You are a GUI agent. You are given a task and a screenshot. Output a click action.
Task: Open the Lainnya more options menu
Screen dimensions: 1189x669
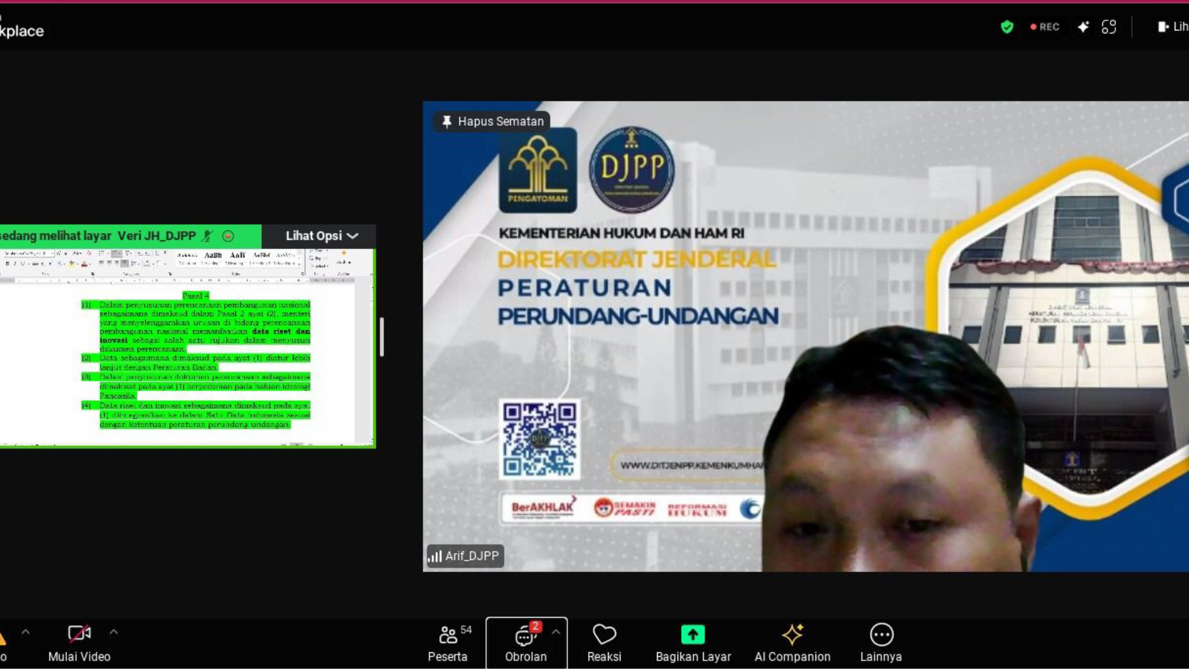tap(881, 643)
